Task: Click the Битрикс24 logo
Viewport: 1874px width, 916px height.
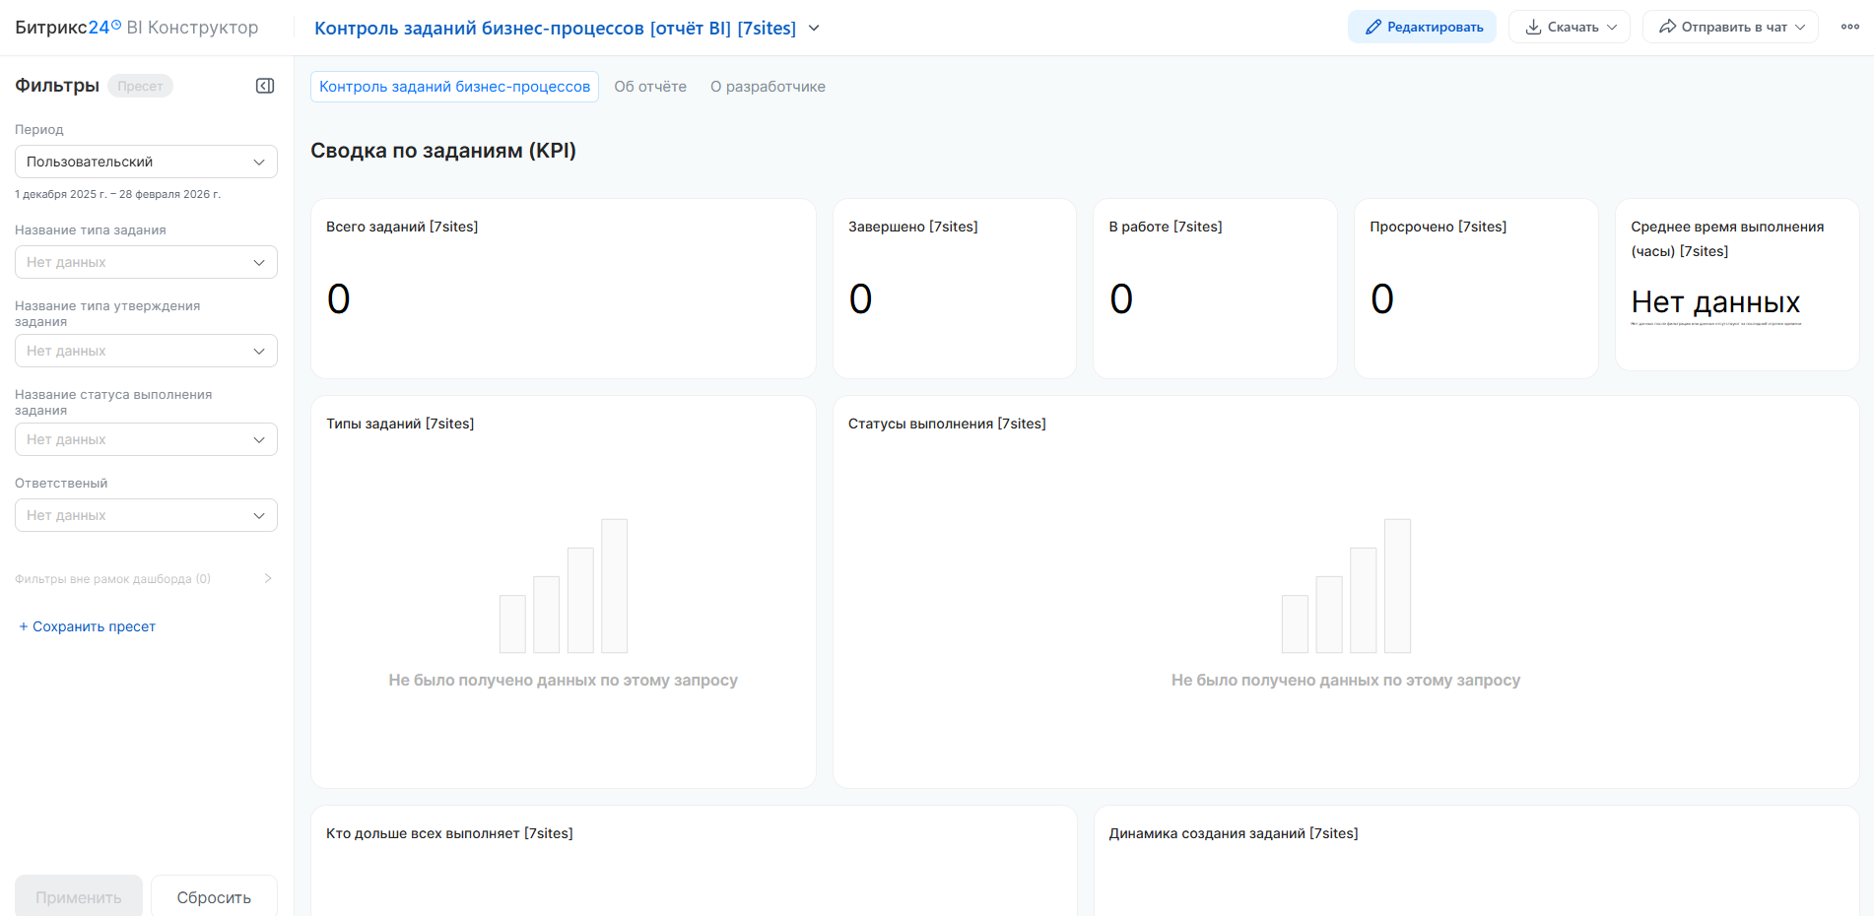Action: pos(67,28)
